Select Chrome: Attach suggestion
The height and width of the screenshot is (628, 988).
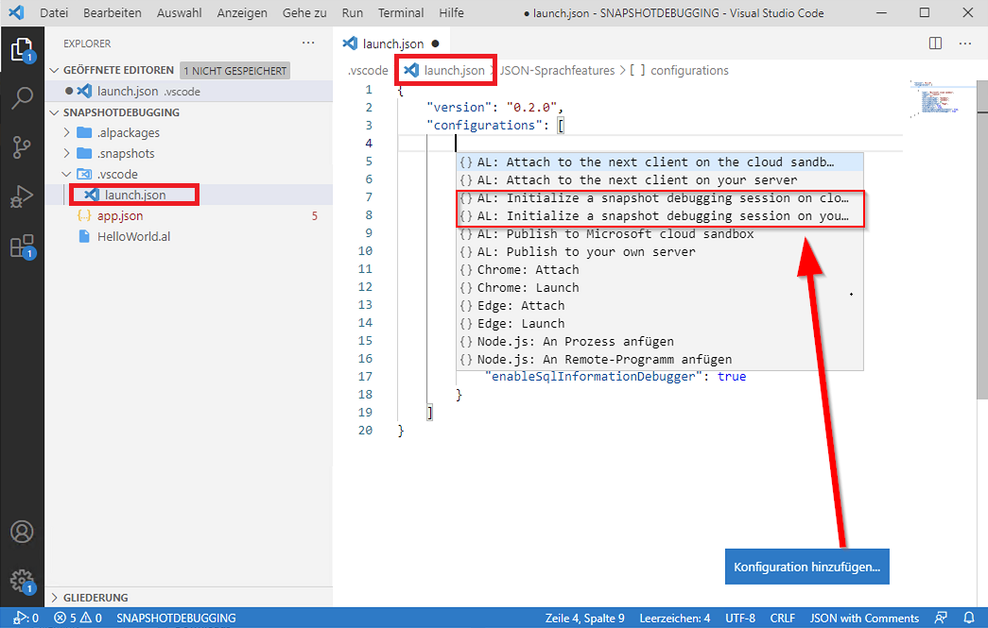660,269
